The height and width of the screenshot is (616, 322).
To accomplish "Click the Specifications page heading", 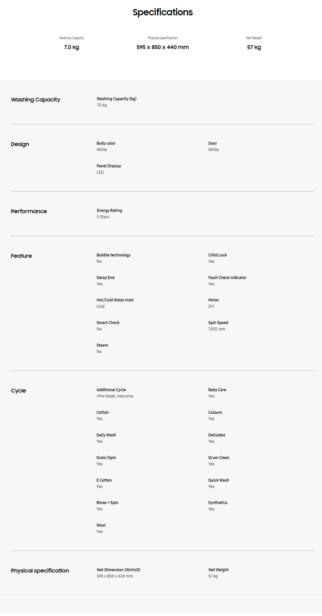I will pos(162,12).
